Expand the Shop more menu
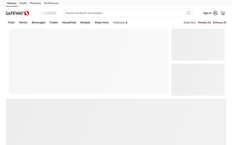The width and height of the screenshot is (232, 145). (x=101, y=22)
